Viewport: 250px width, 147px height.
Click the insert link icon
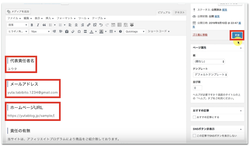(89, 25)
